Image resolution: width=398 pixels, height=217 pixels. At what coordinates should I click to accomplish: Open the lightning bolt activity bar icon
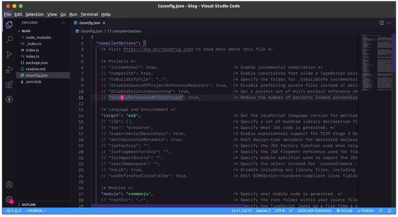coord(9,99)
